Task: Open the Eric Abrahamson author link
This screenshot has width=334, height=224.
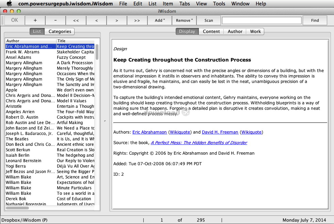Action: point(149,132)
